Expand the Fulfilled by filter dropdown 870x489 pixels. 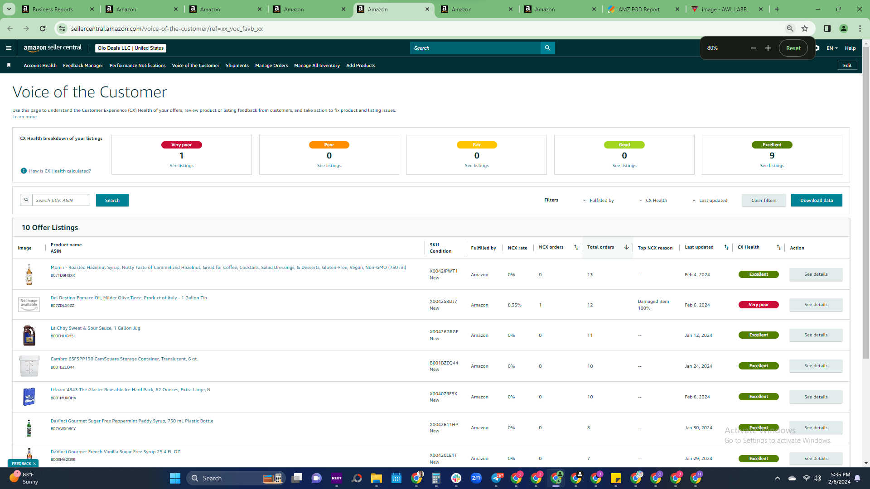(598, 201)
